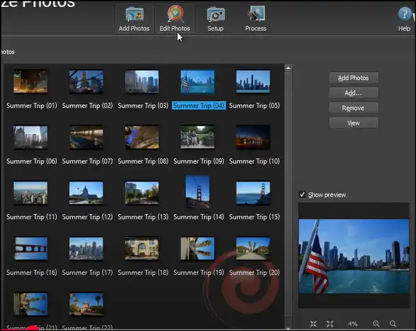Select the Summer Trip (19) thumbnail

pyautogui.click(x=197, y=249)
